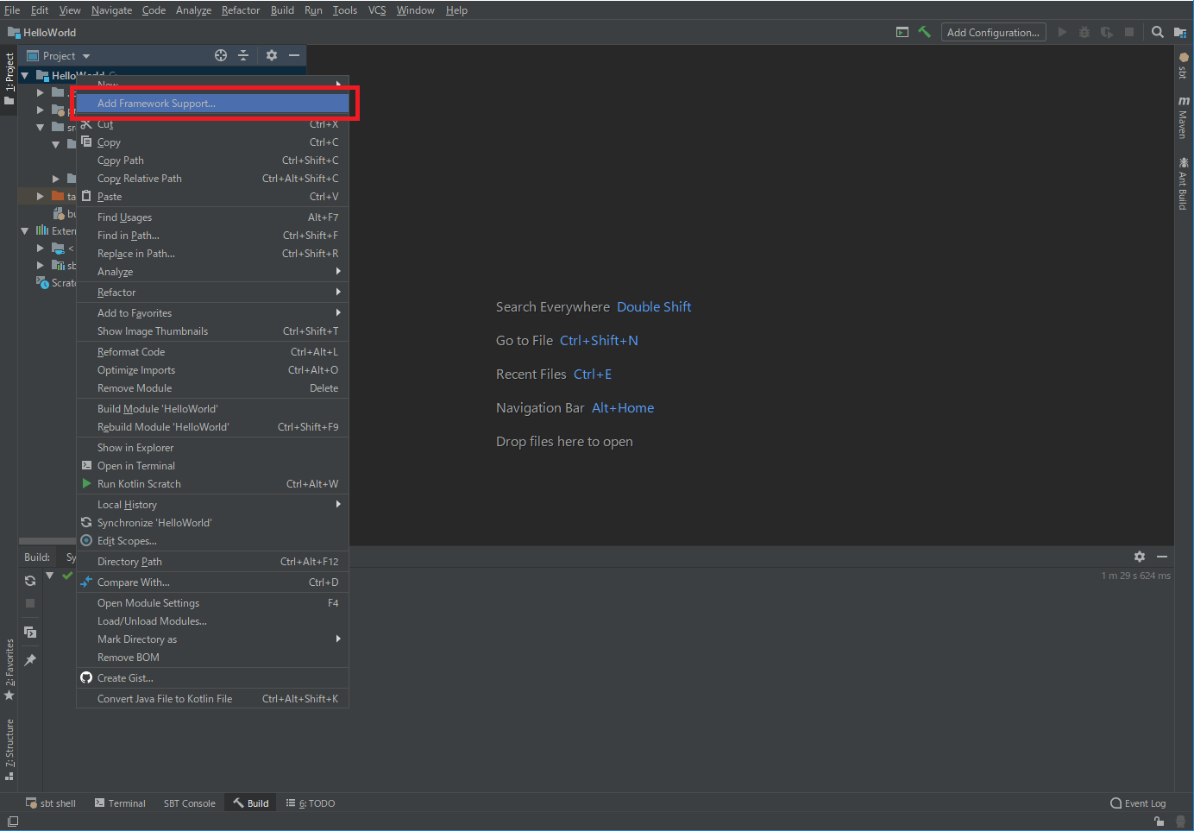
Task: Switch to the sbt shell tab
Action: pyautogui.click(x=51, y=803)
